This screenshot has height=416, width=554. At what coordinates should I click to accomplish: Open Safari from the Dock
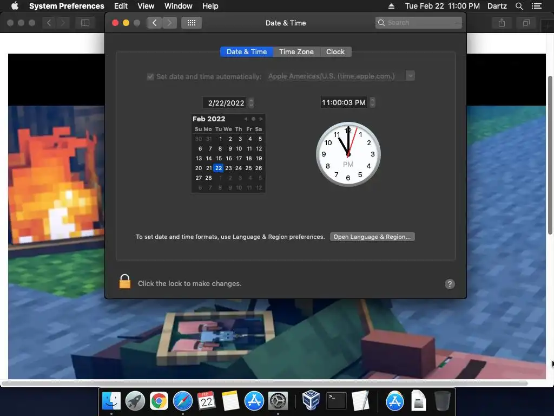tap(183, 401)
